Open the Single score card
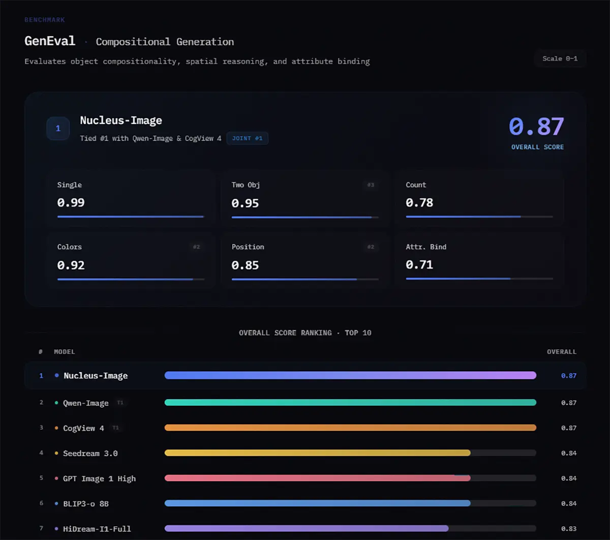The height and width of the screenshot is (540, 610). 131,198
